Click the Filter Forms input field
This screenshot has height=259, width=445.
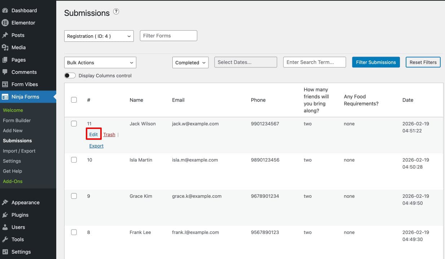tap(168, 36)
